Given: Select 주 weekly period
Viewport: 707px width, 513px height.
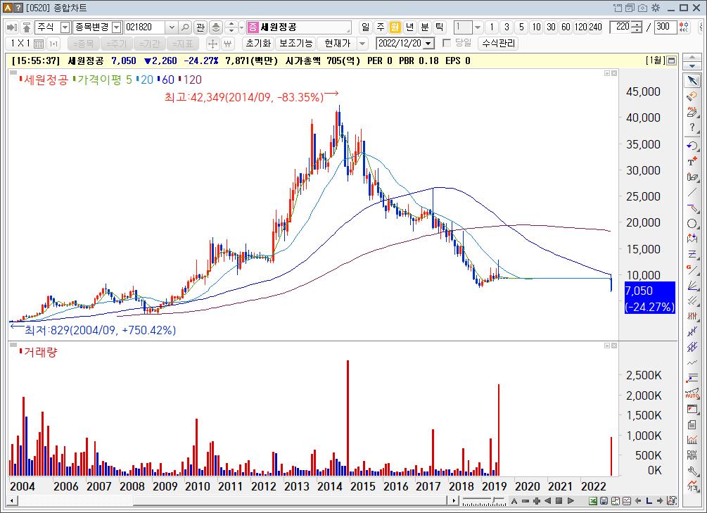Looking at the screenshot, I should pyautogui.click(x=380, y=27).
